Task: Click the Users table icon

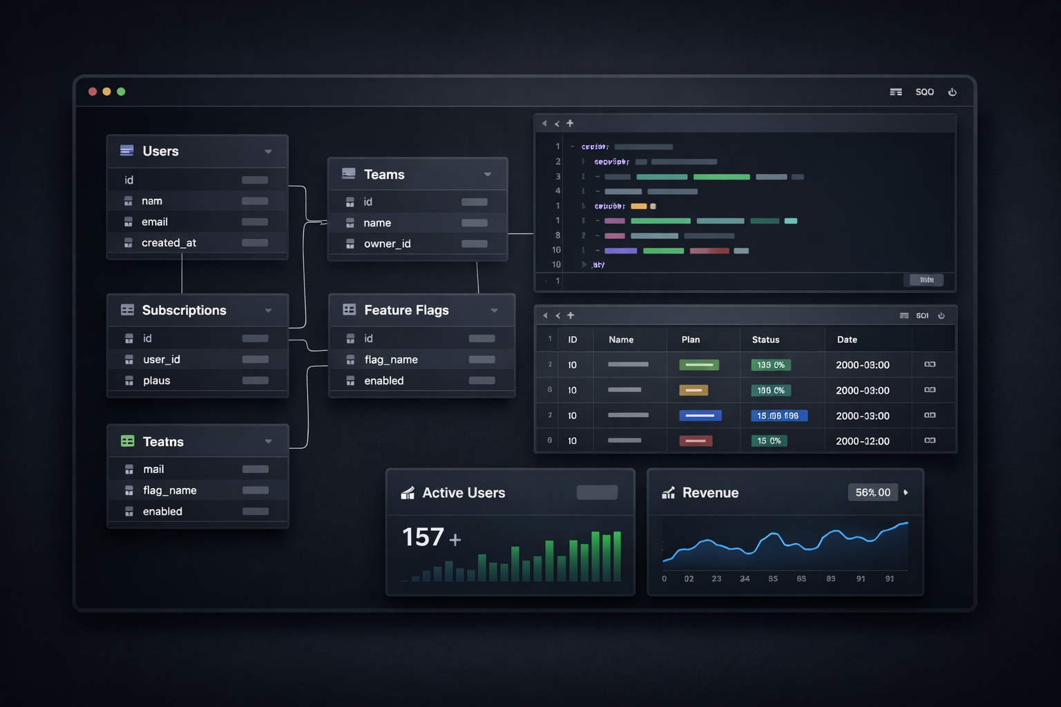Action: (127, 151)
